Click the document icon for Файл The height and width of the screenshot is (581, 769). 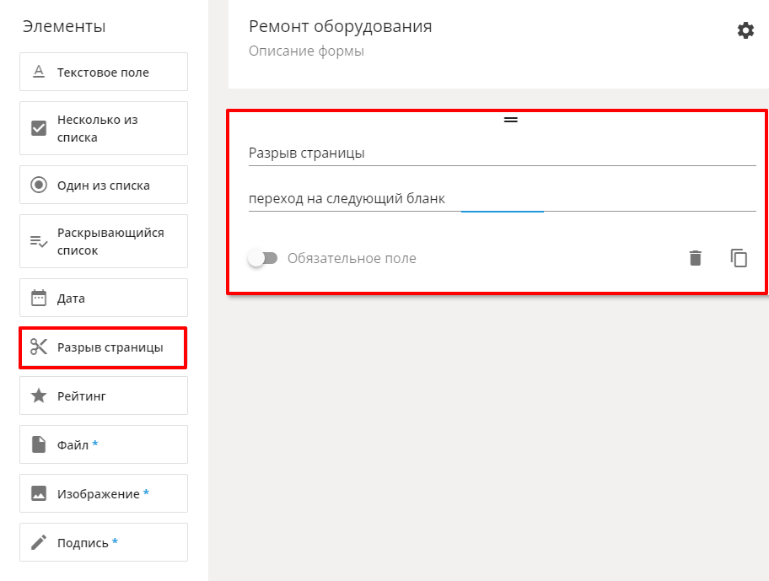point(39,444)
